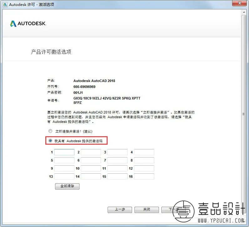Screen dimensions: 249x227
Task: Click activation code field 9
Action: [64, 168]
